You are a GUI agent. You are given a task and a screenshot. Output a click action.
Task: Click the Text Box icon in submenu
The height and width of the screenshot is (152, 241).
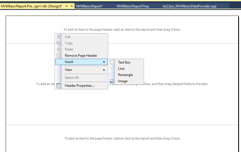coord(112,62)
